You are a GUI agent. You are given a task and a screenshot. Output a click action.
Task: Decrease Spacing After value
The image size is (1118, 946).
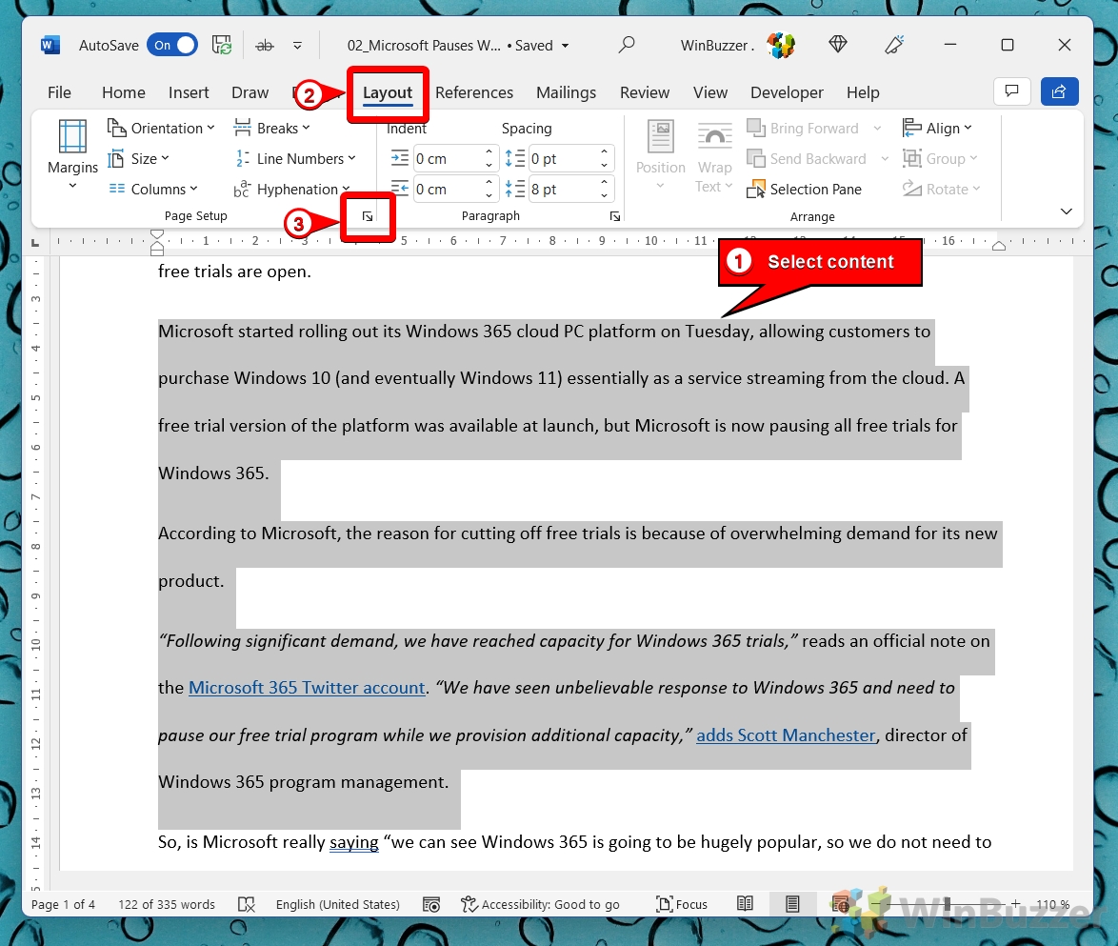tap(604, 195)
